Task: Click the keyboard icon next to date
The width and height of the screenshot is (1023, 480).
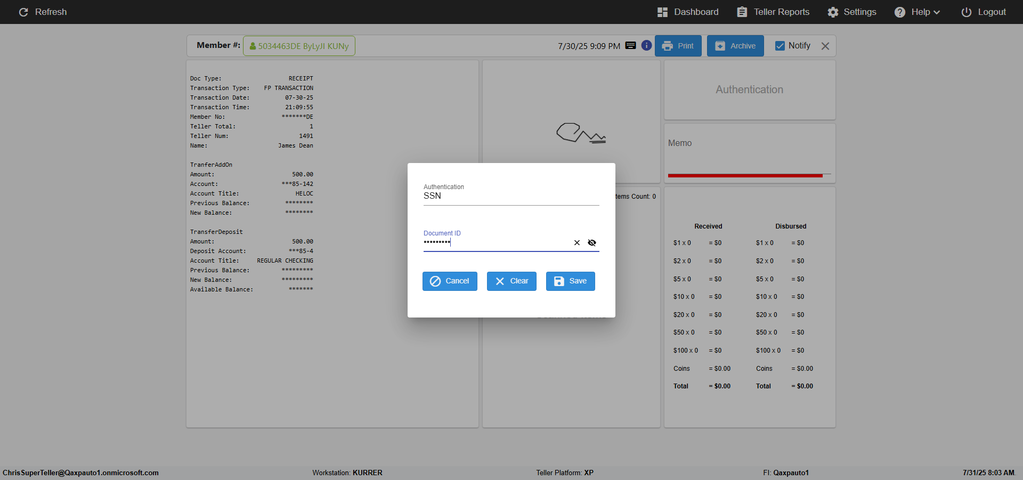Action: pos(630,45)
